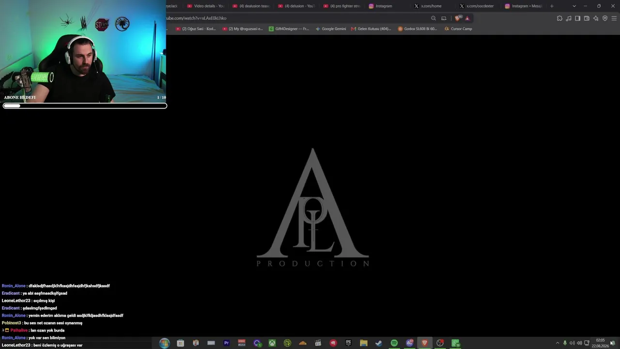620x349 pixels.
Task: Open Adobe Premiere Pro from taskbar
Action: (226, 343)
